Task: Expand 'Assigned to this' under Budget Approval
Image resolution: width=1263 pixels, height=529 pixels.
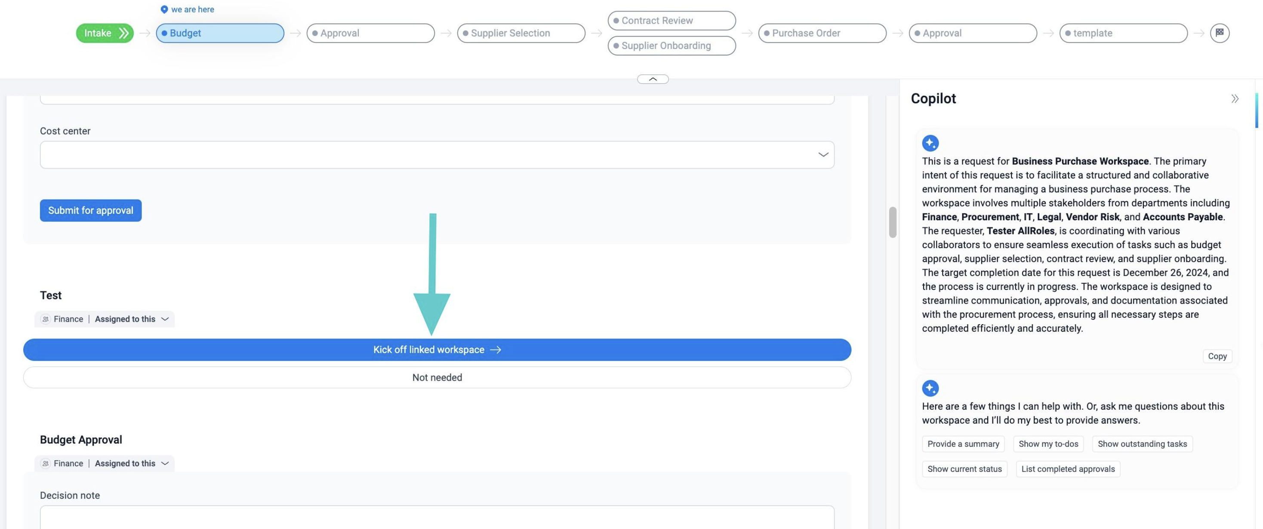Action: tap(132, 463)
